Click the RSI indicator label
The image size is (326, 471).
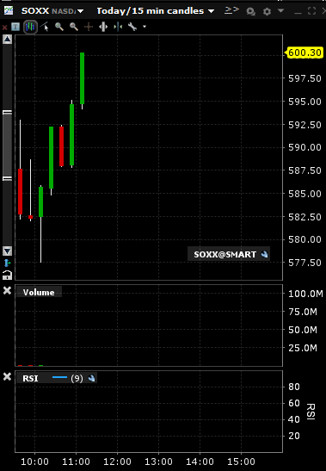pyautogui.click(x=30, y=378)
